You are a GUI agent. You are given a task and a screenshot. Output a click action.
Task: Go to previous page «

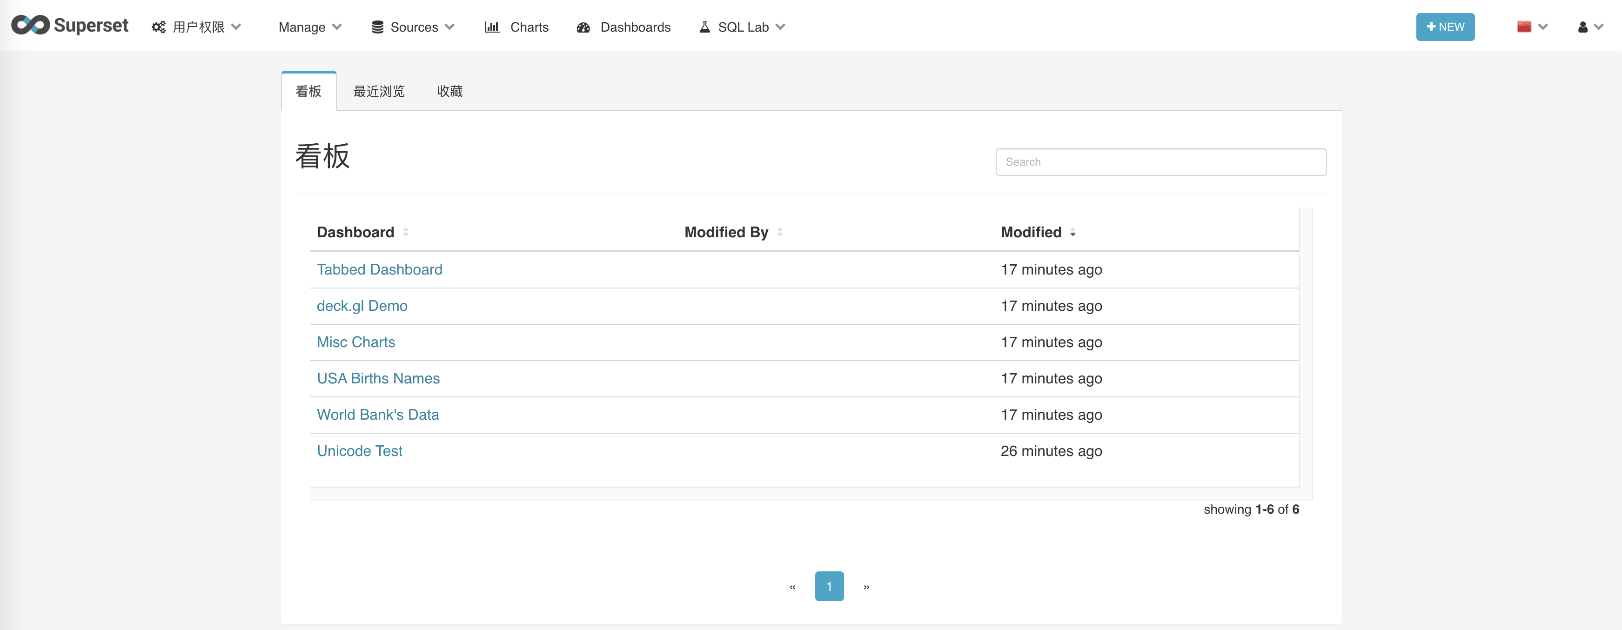(x=793, y=587)
